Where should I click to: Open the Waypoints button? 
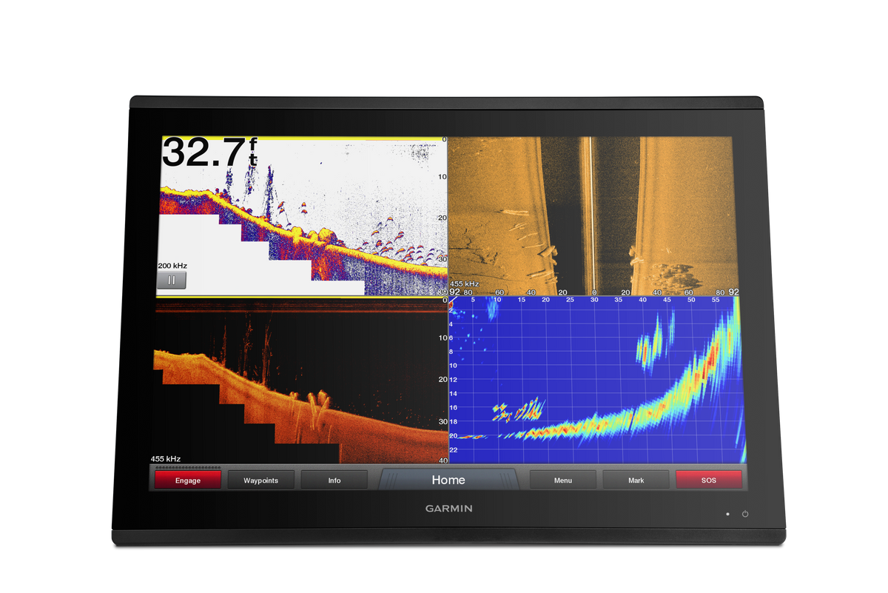pyautogui.click(x=260, y=480)
